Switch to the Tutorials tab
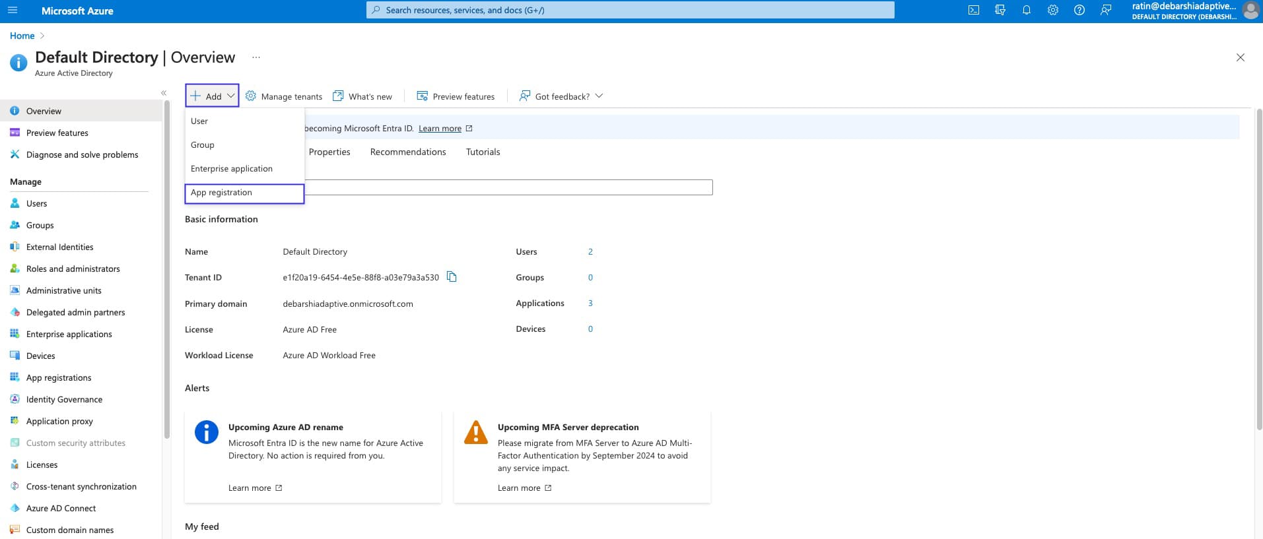This screenshot has width=1263, height=539. 483,152
